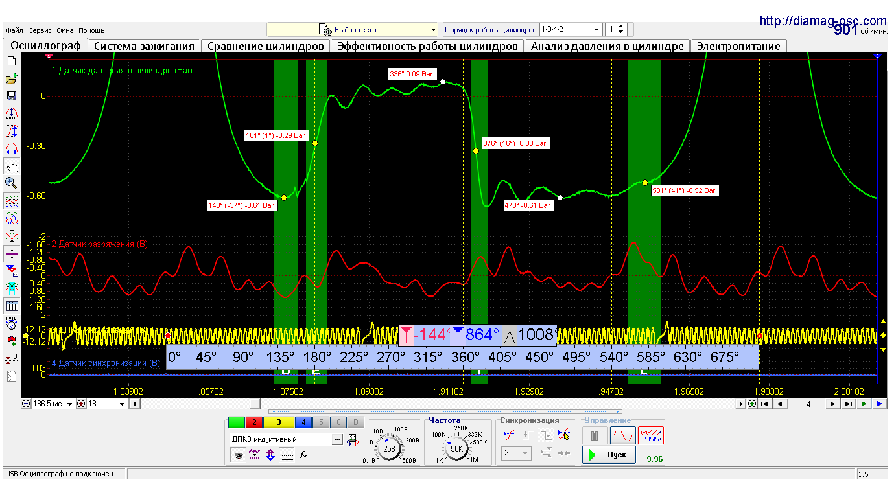The height and width of the screenshot is (482, 896).
Task: Select blue channel 4 button
Action: 303,422
